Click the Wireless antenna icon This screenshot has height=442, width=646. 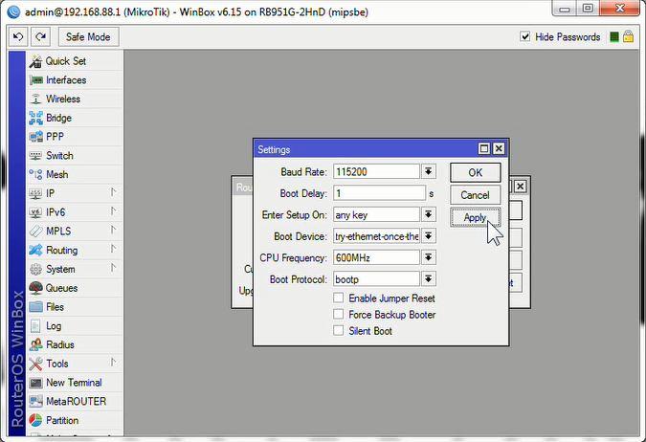[35, 99]
